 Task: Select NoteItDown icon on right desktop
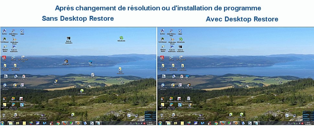pos(190,106)
